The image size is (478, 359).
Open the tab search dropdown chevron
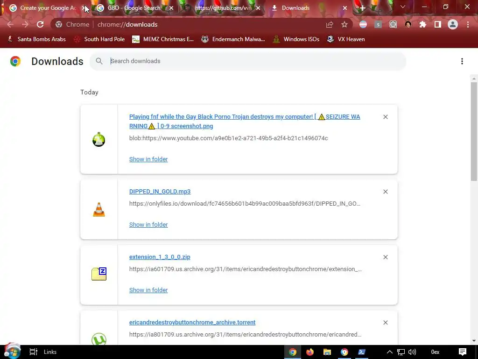(403, 7)
